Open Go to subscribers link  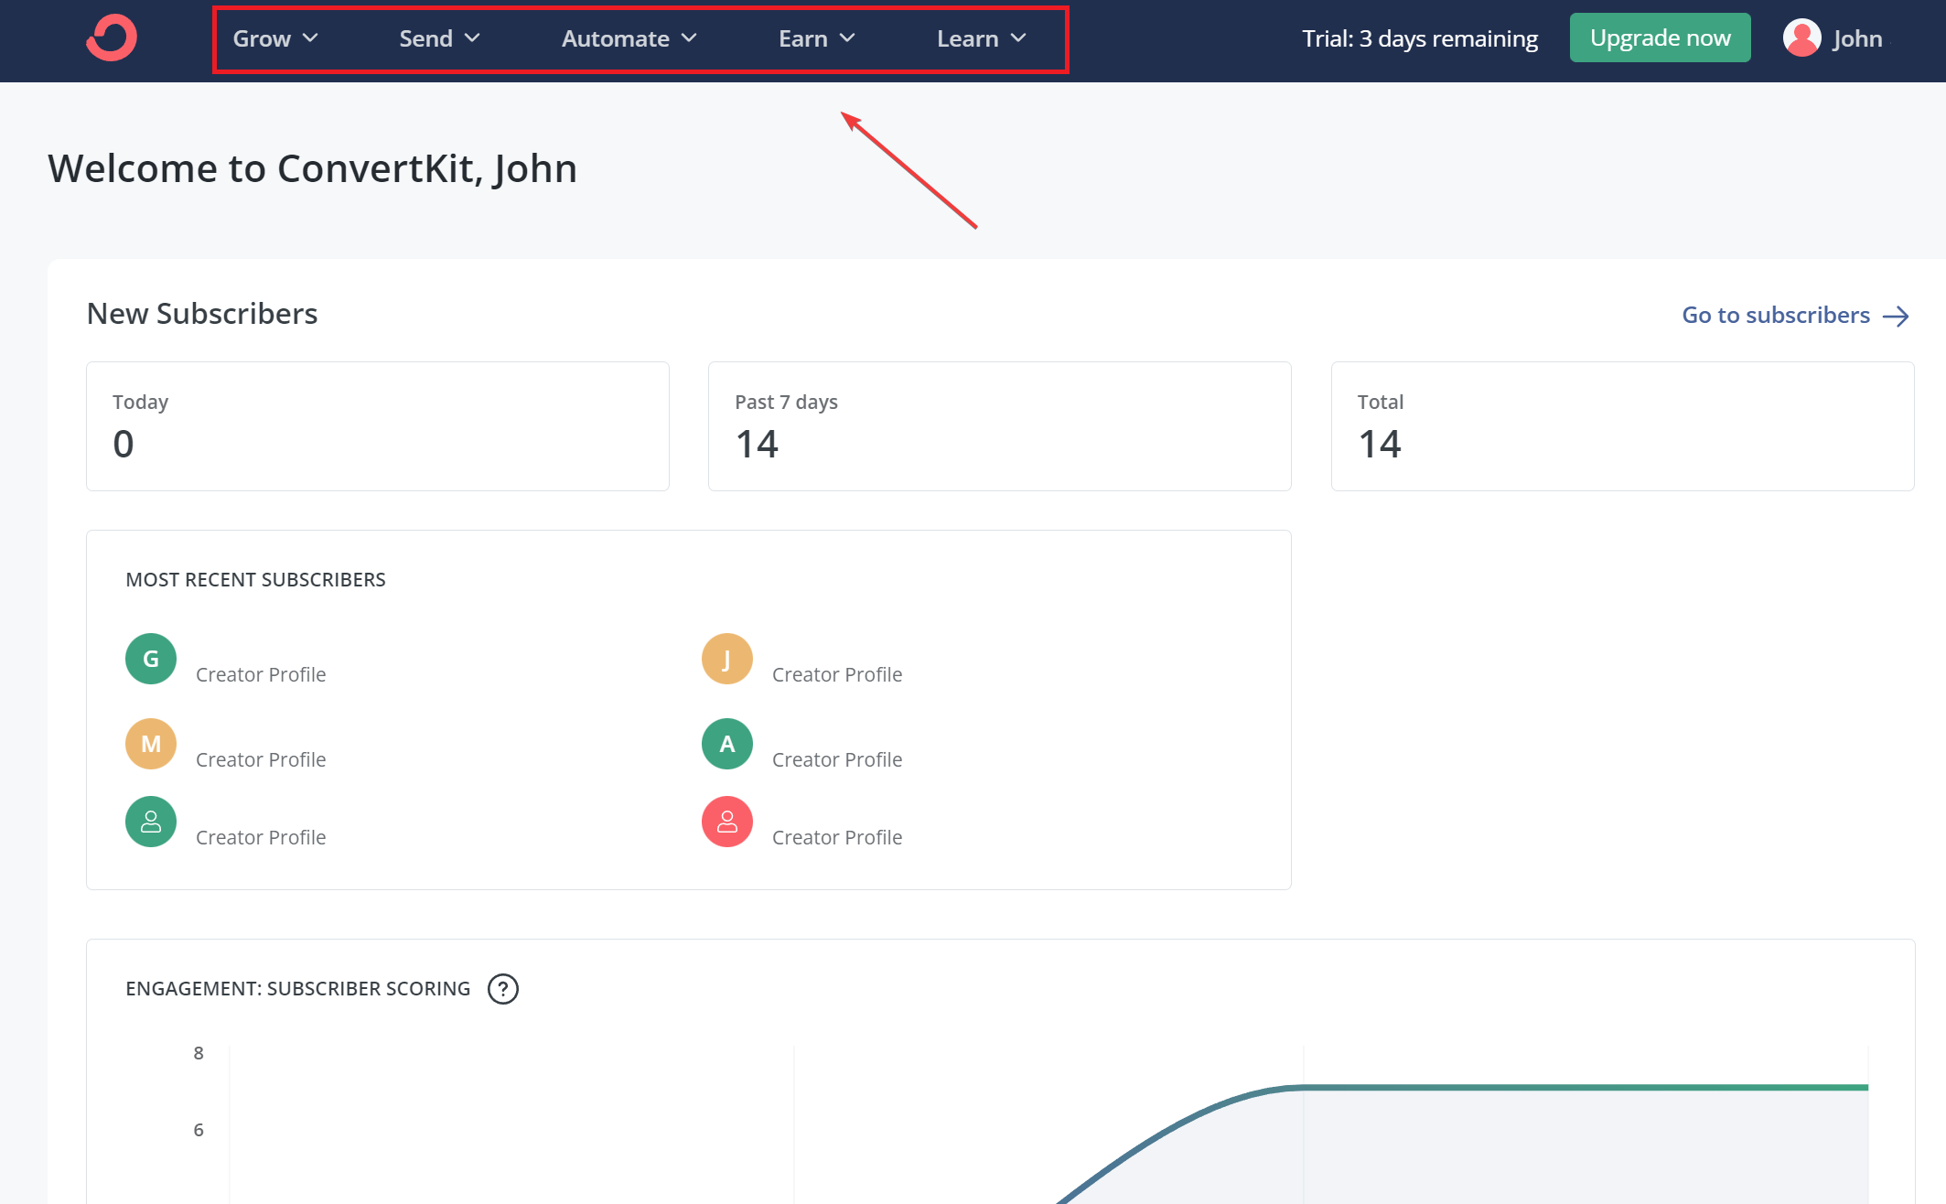pos(1794,313)
